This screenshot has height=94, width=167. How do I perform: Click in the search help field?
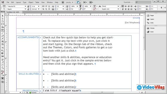click(143, 2)
